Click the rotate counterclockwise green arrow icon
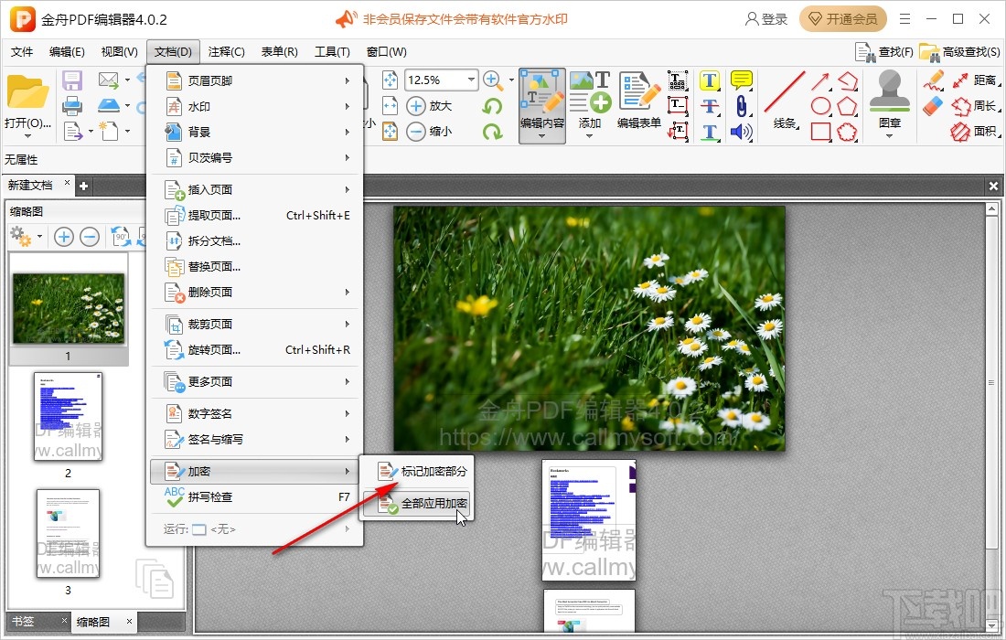1006x640 pixels. (492, 106)
